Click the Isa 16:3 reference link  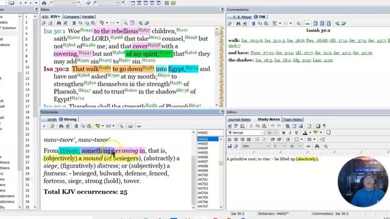pos(264,60)
